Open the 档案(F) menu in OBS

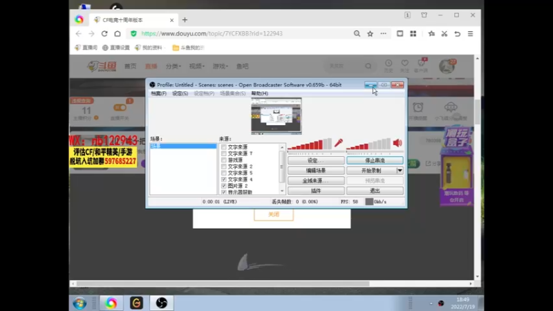159,93
